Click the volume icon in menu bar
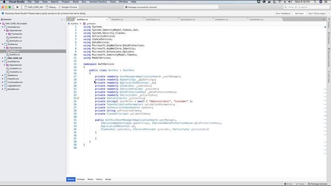The width and height of the screenshot is (331, 186). click(290, 2)
